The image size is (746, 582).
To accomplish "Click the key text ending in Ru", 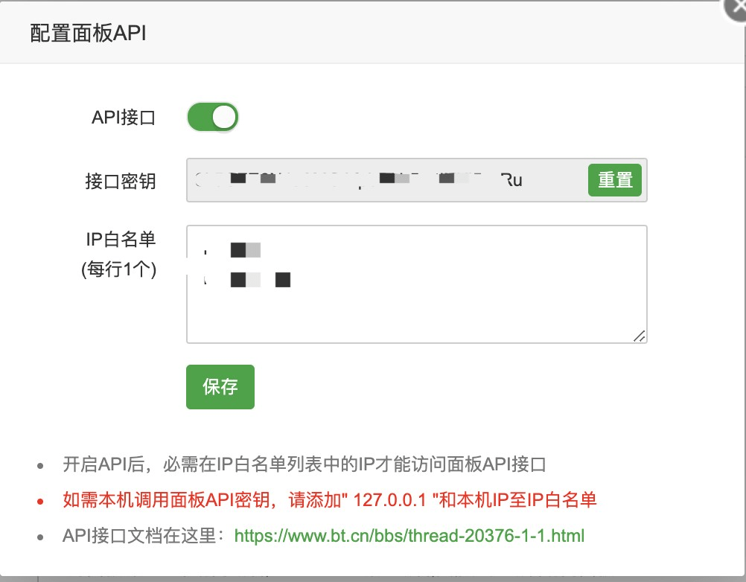I will [512, 180].
